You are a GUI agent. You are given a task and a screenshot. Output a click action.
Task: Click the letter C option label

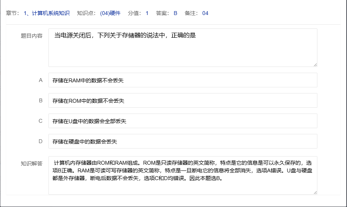40,121
